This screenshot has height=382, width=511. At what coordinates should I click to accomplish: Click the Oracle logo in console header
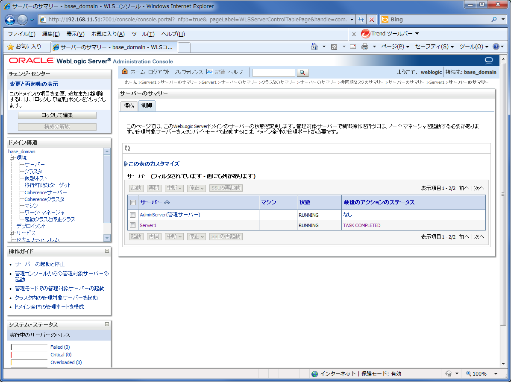[31, 61]
